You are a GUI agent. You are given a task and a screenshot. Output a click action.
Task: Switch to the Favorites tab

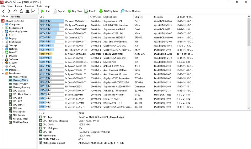coord(15,17)
